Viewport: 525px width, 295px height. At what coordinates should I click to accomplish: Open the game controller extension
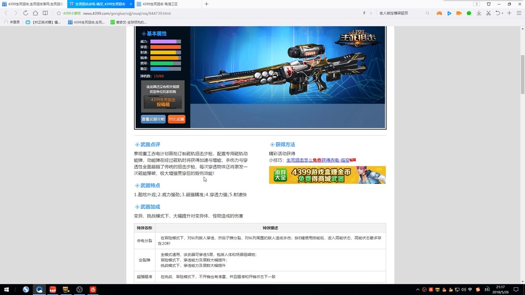click(439, 13)
